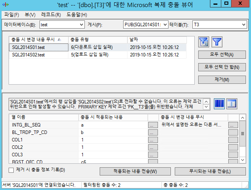
Task: Click the app icon in the title bar
Action: tap(5, 4)
